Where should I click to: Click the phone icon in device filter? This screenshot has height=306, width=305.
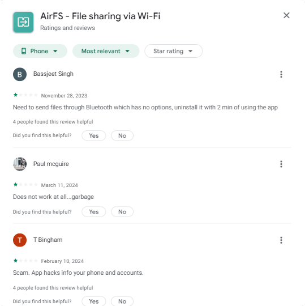pos(24,51)
